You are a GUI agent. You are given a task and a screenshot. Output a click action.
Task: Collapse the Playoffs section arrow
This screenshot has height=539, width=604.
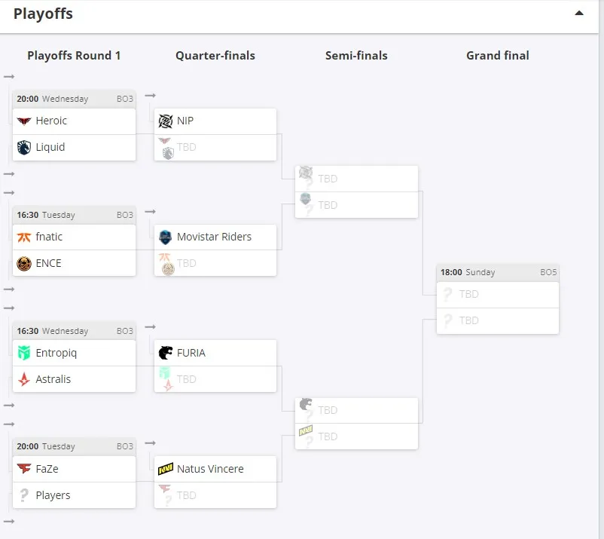point(579,13)
